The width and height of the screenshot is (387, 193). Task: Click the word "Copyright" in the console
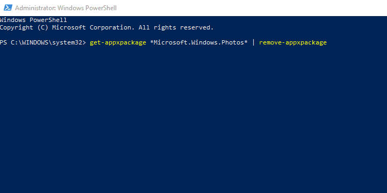[x=17, y=27]
